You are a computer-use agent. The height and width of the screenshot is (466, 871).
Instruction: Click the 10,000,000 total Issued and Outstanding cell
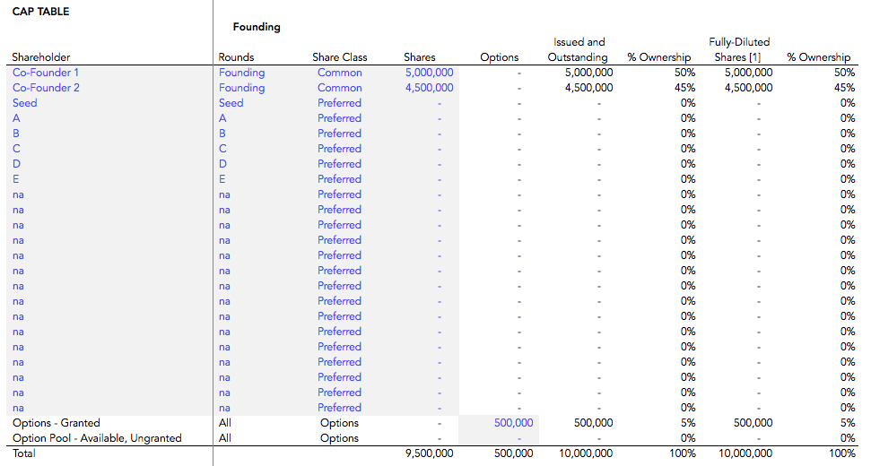pos(586,453)
